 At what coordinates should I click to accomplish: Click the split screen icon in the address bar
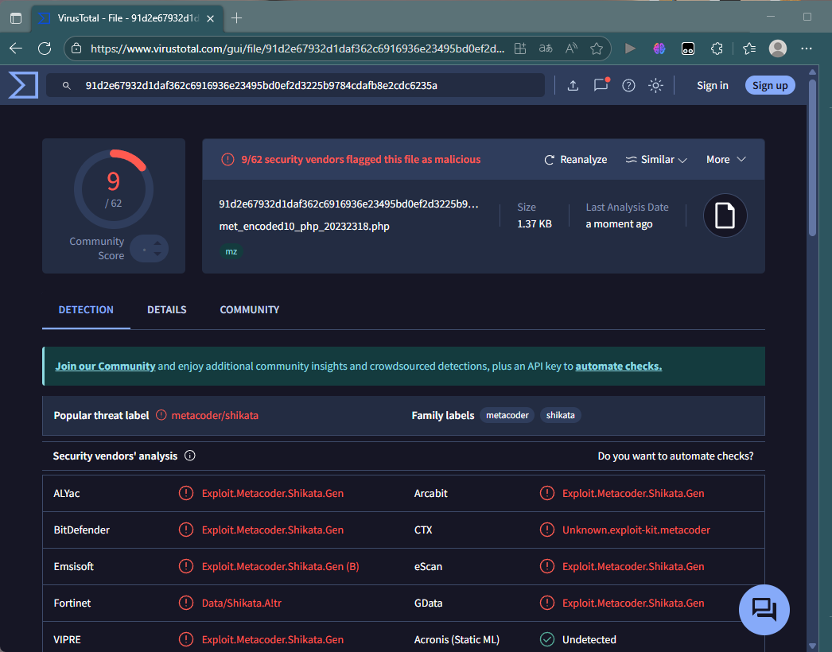click(x=520, y=49)
